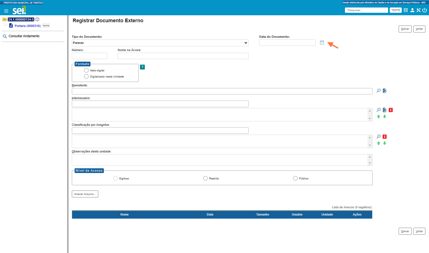Open system settings tools icon

tap(418, 10)
